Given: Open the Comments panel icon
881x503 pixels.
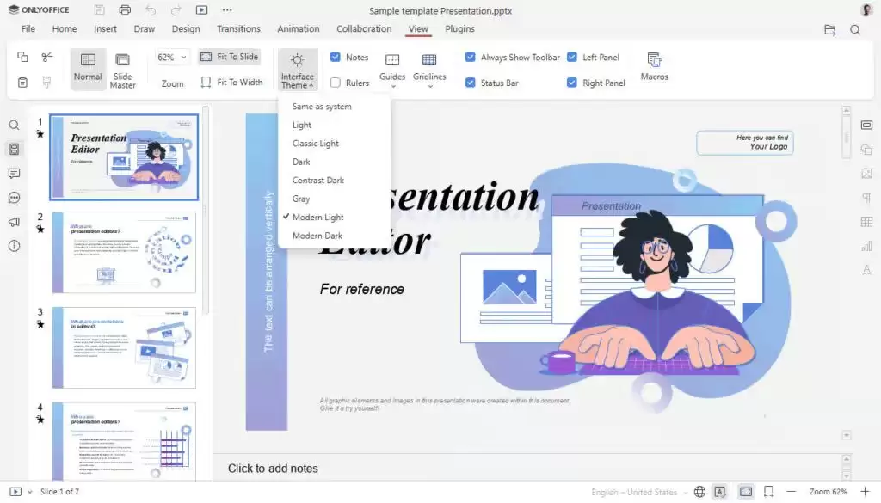Looking at the screenshot, I should pyautogui.click(x=14, y=174).
